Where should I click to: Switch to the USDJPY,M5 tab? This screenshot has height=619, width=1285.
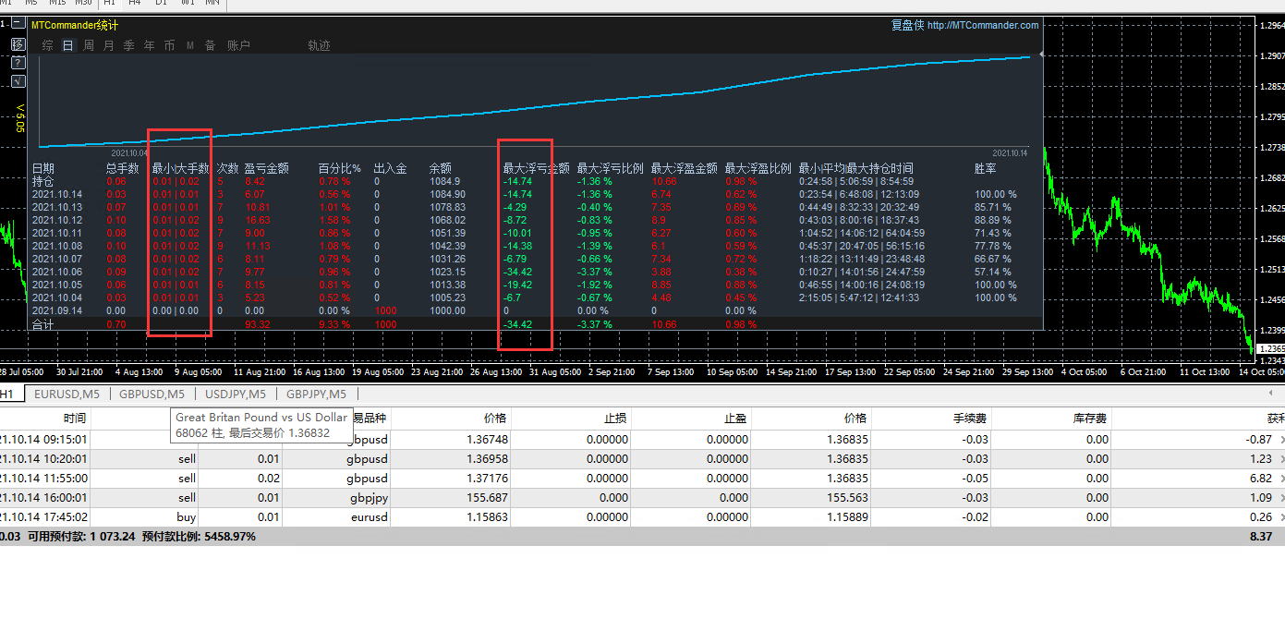tap(235, 393)
